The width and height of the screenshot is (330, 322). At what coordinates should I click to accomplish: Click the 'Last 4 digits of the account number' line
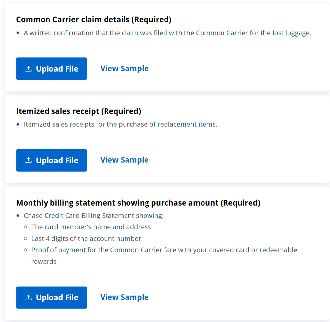click(x=86, y=239)
